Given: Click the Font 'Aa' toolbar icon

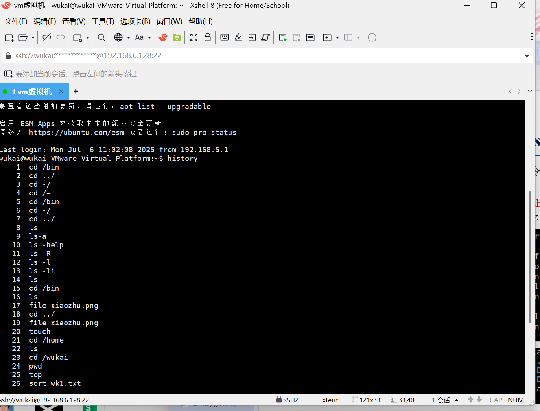Looking at the screenshot, I should [139, 37].
